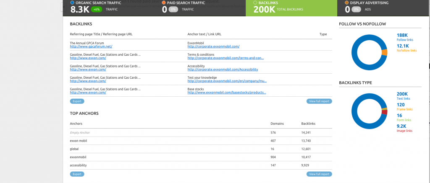Click the blue ring of Follow vs Nofollow chart
430x183 pixels.
[354, 52]
